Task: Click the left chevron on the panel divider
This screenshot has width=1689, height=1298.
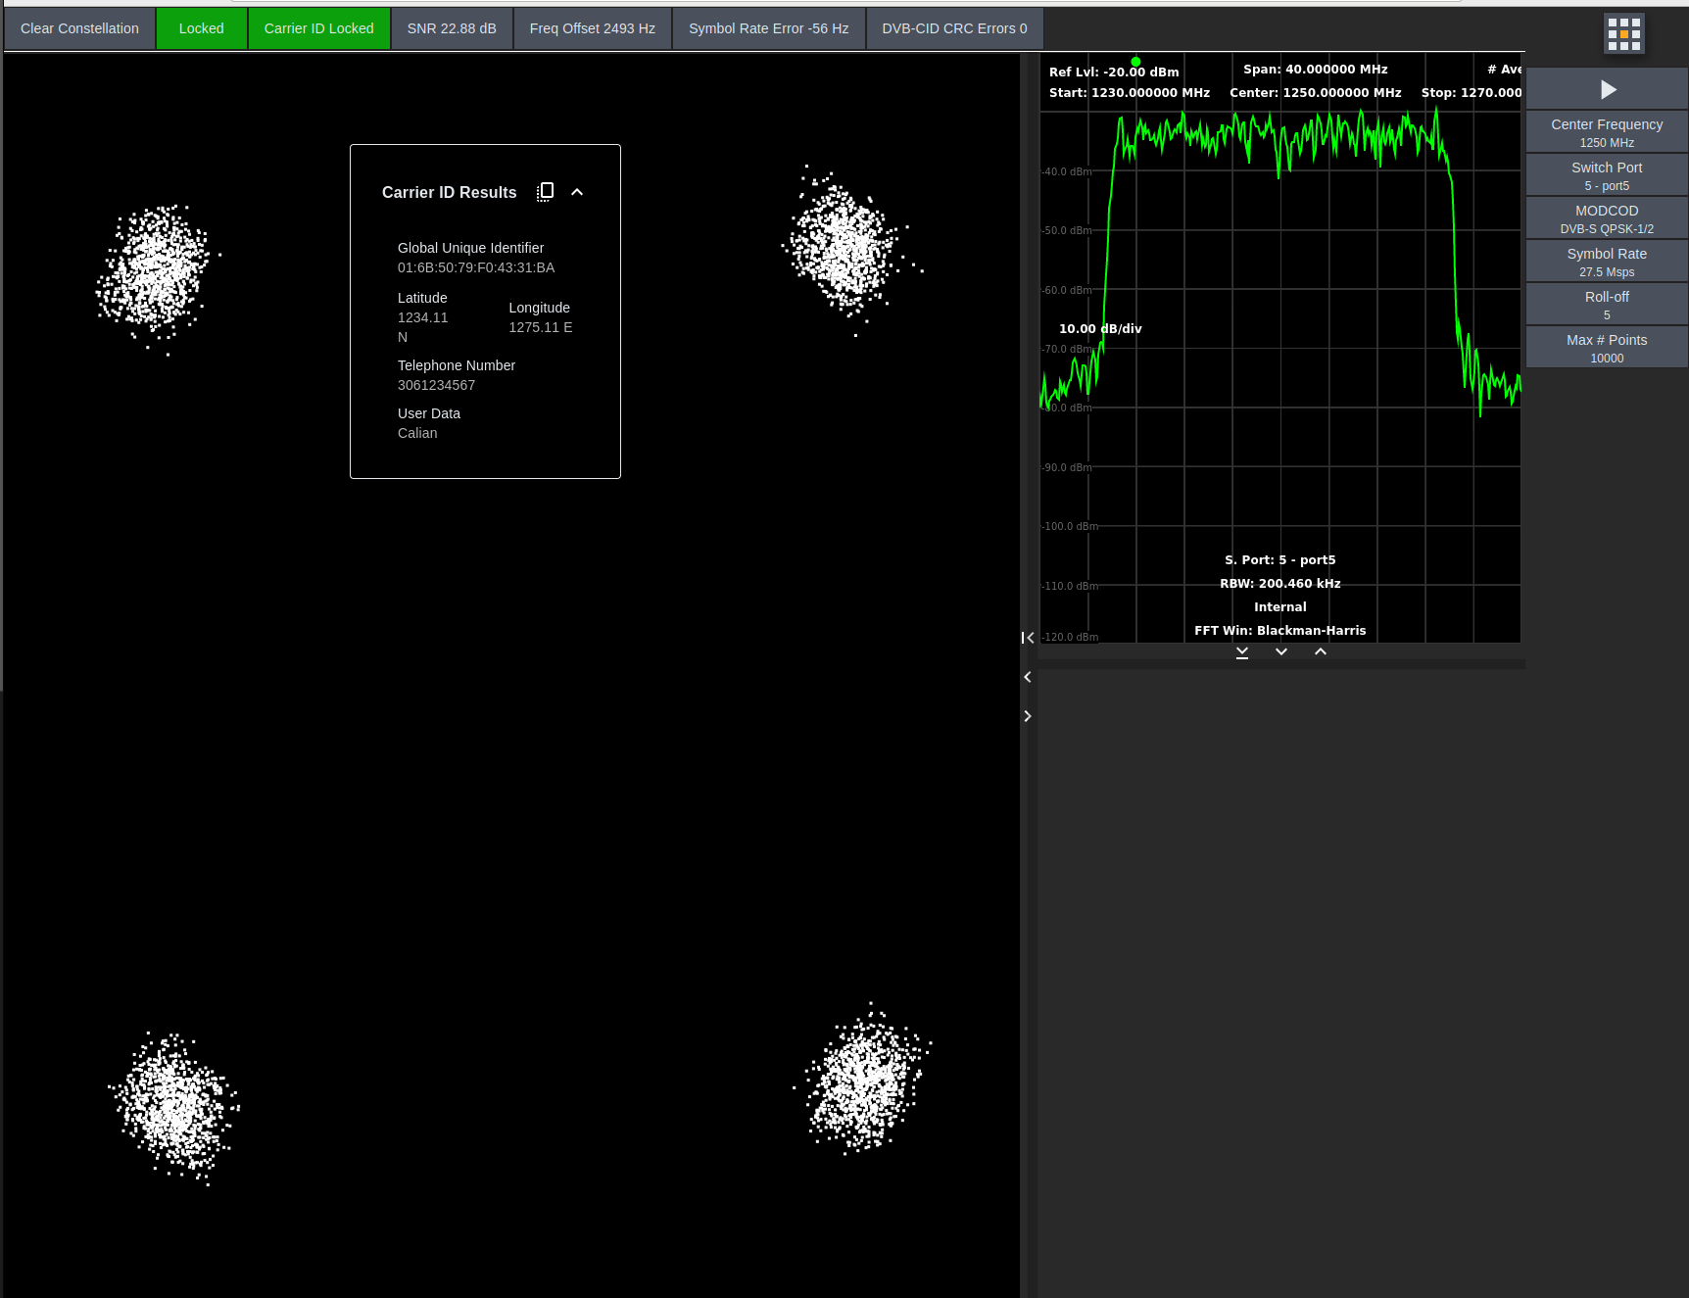Action: tap(1028, 677)
